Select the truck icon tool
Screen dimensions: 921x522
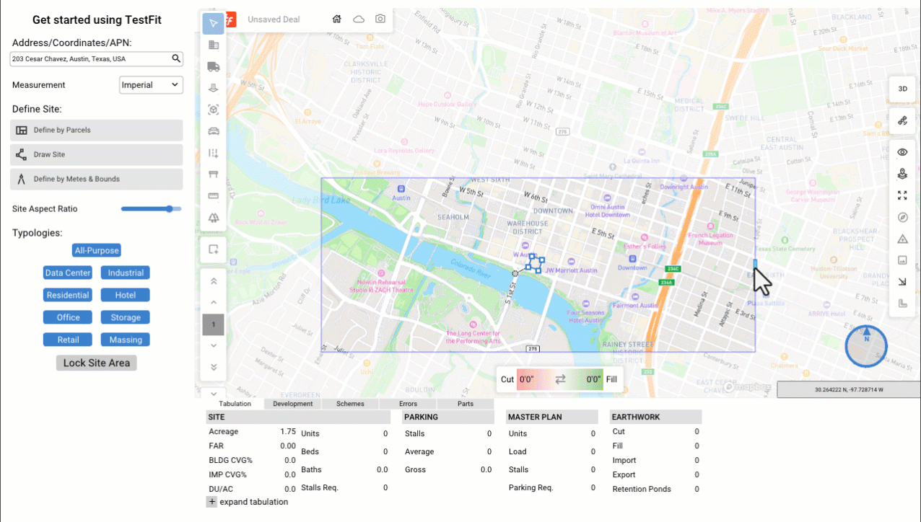[x=213, y=67]
